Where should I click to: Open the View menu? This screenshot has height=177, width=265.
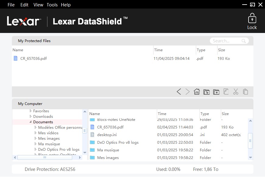tap(38, 5)
